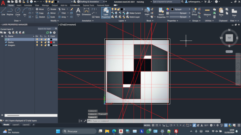Expand the Draw panel dropdown
Viewport: 241px width, 135px height.
point(17,21)
